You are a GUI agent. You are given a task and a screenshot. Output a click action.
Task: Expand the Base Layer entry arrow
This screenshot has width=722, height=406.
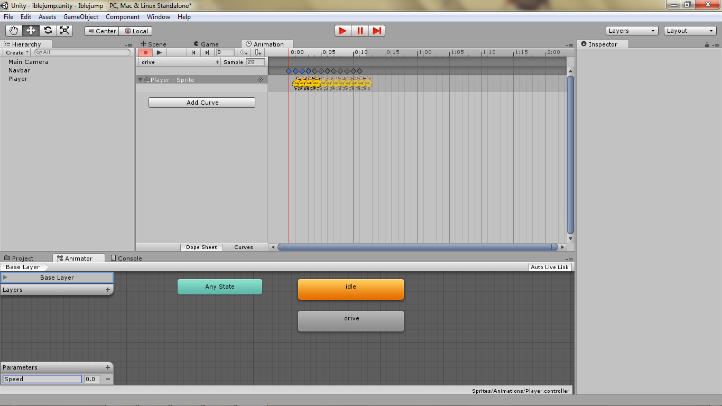pos(5,277)
